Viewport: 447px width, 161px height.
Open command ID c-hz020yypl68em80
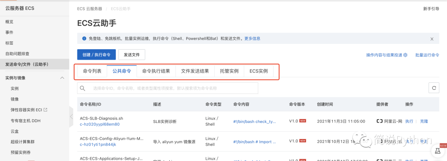pos(99,124)
